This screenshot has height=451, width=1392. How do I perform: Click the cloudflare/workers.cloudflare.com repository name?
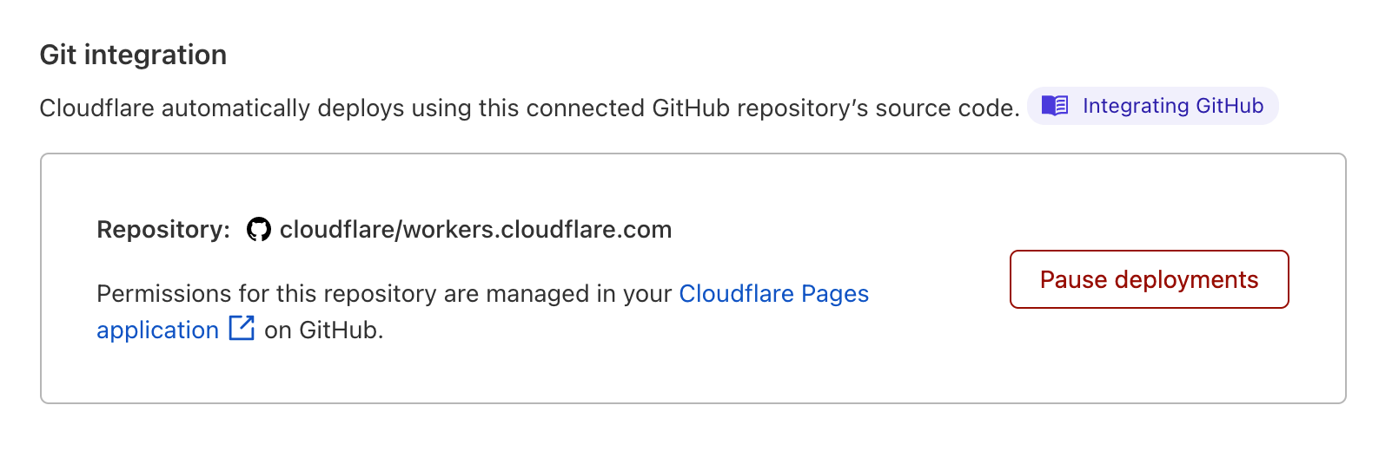click(475, 230)
